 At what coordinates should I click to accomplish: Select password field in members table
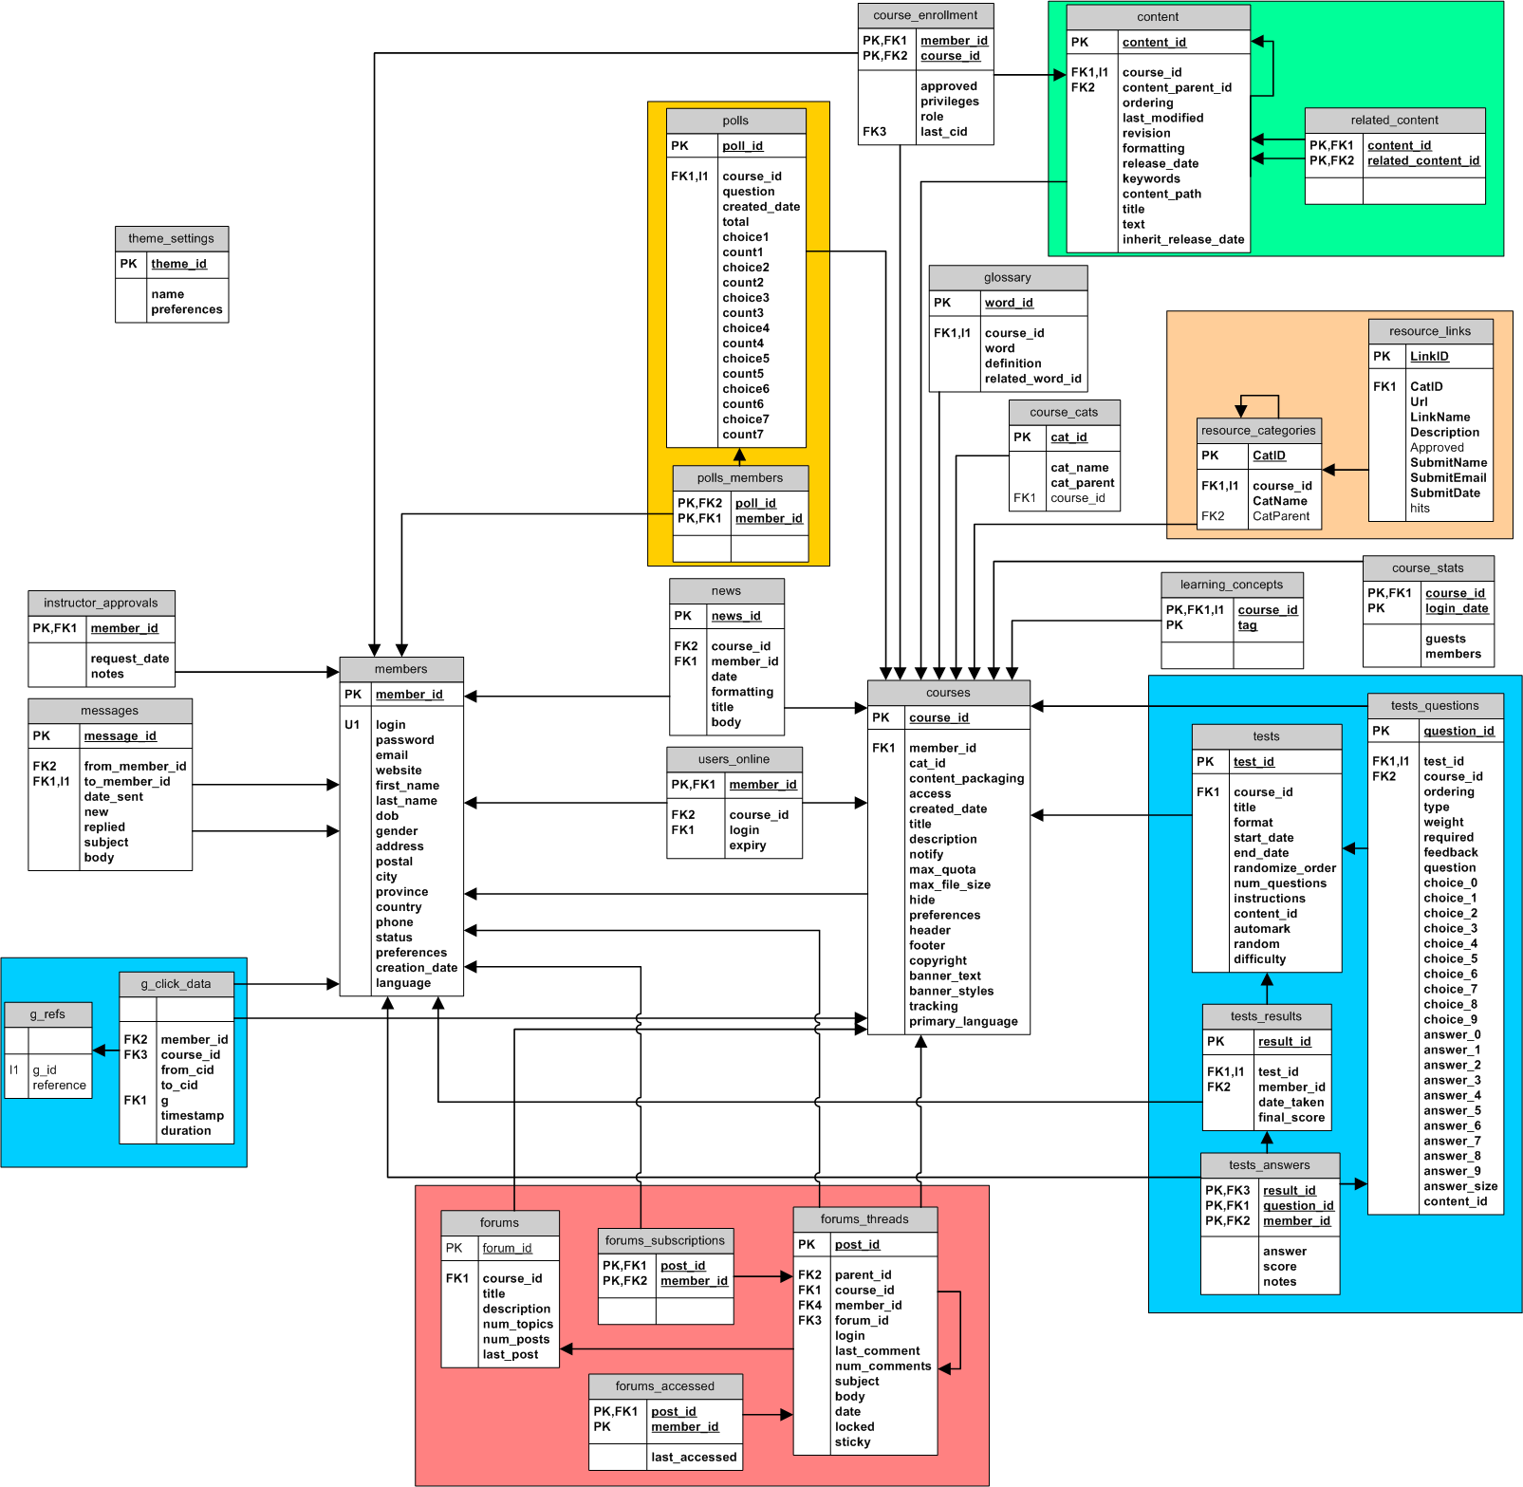pyautogui.click(x=405, y=740)
